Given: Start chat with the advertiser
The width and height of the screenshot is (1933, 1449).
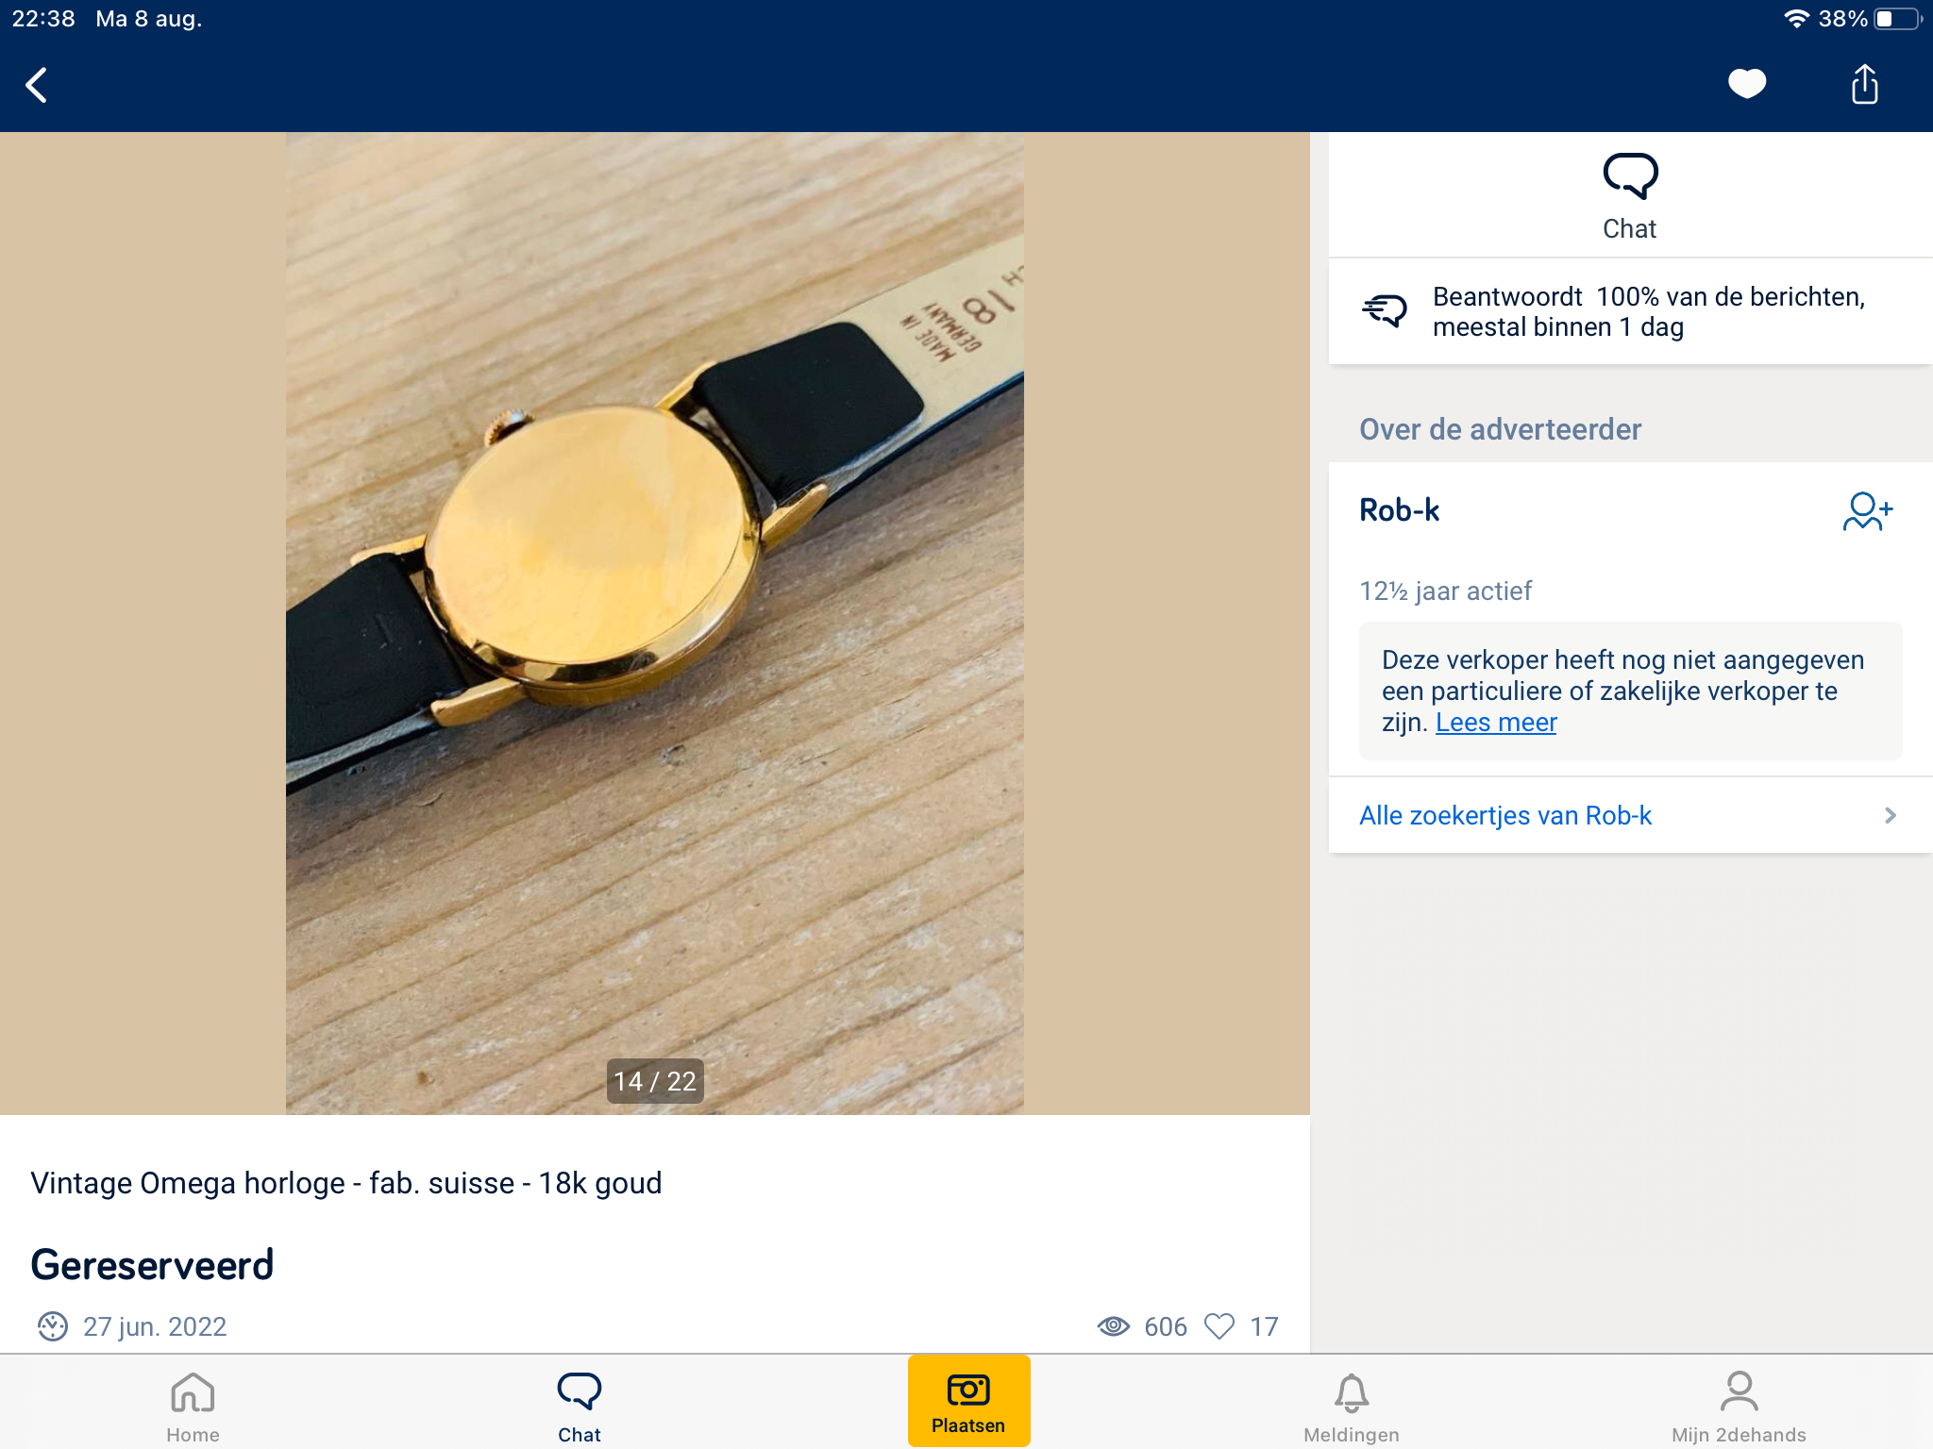Looking at the screenshot, I should tap(1630, 196).
